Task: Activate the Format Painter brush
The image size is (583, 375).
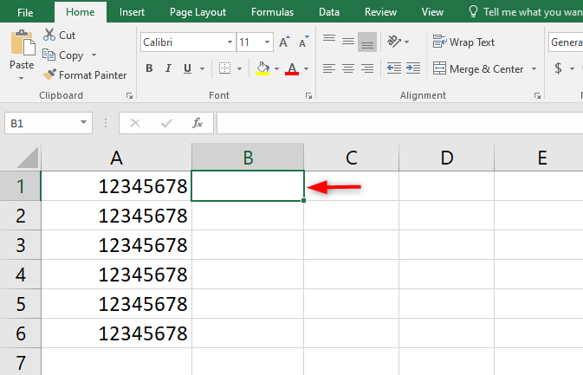Action: pyautogui.click(x=85, y=75)
